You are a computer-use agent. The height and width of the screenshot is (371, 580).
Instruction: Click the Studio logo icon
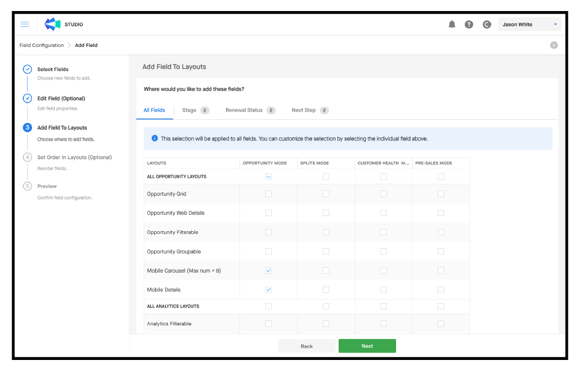(x=52, y=24)
